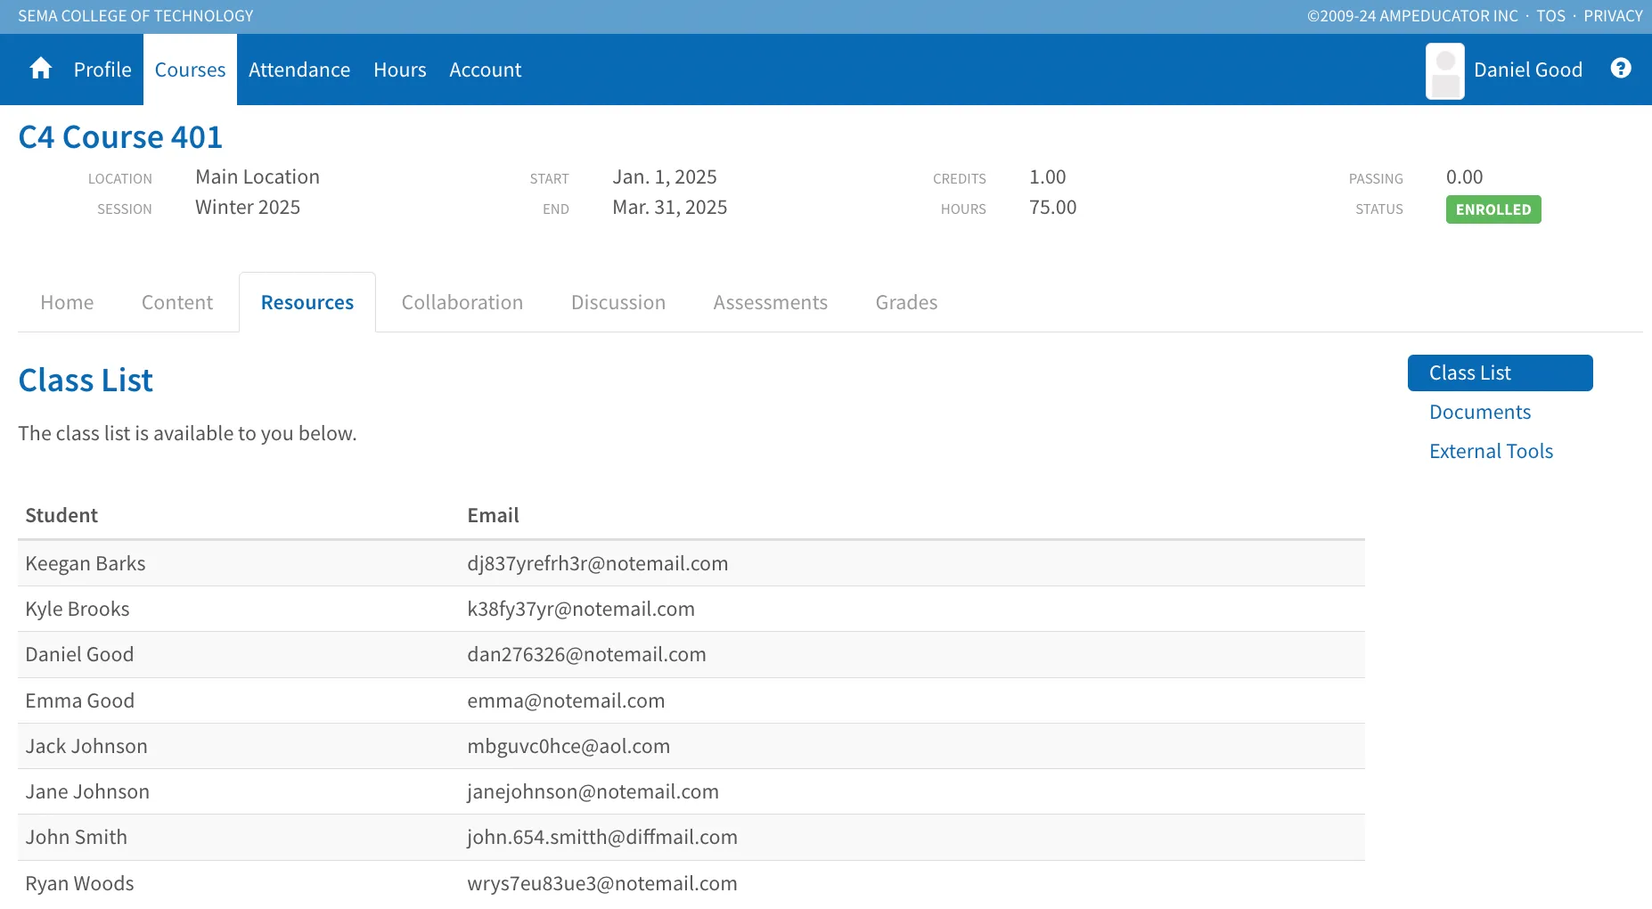Select the Keegan Barks student row

(691, 563)
